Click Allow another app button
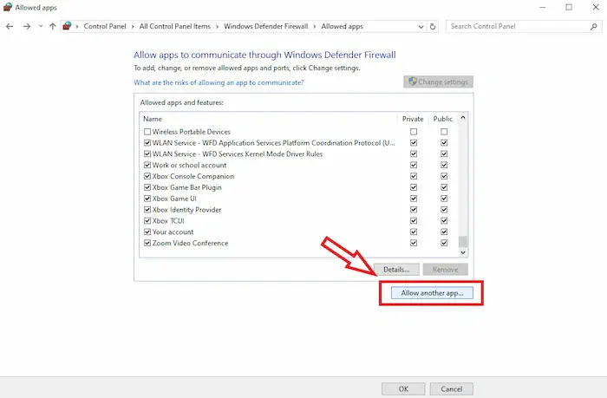This screenshot has width=607, height=398. 432,293
